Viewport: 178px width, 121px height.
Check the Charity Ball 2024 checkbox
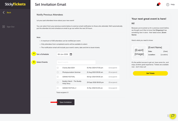(58, 68)
